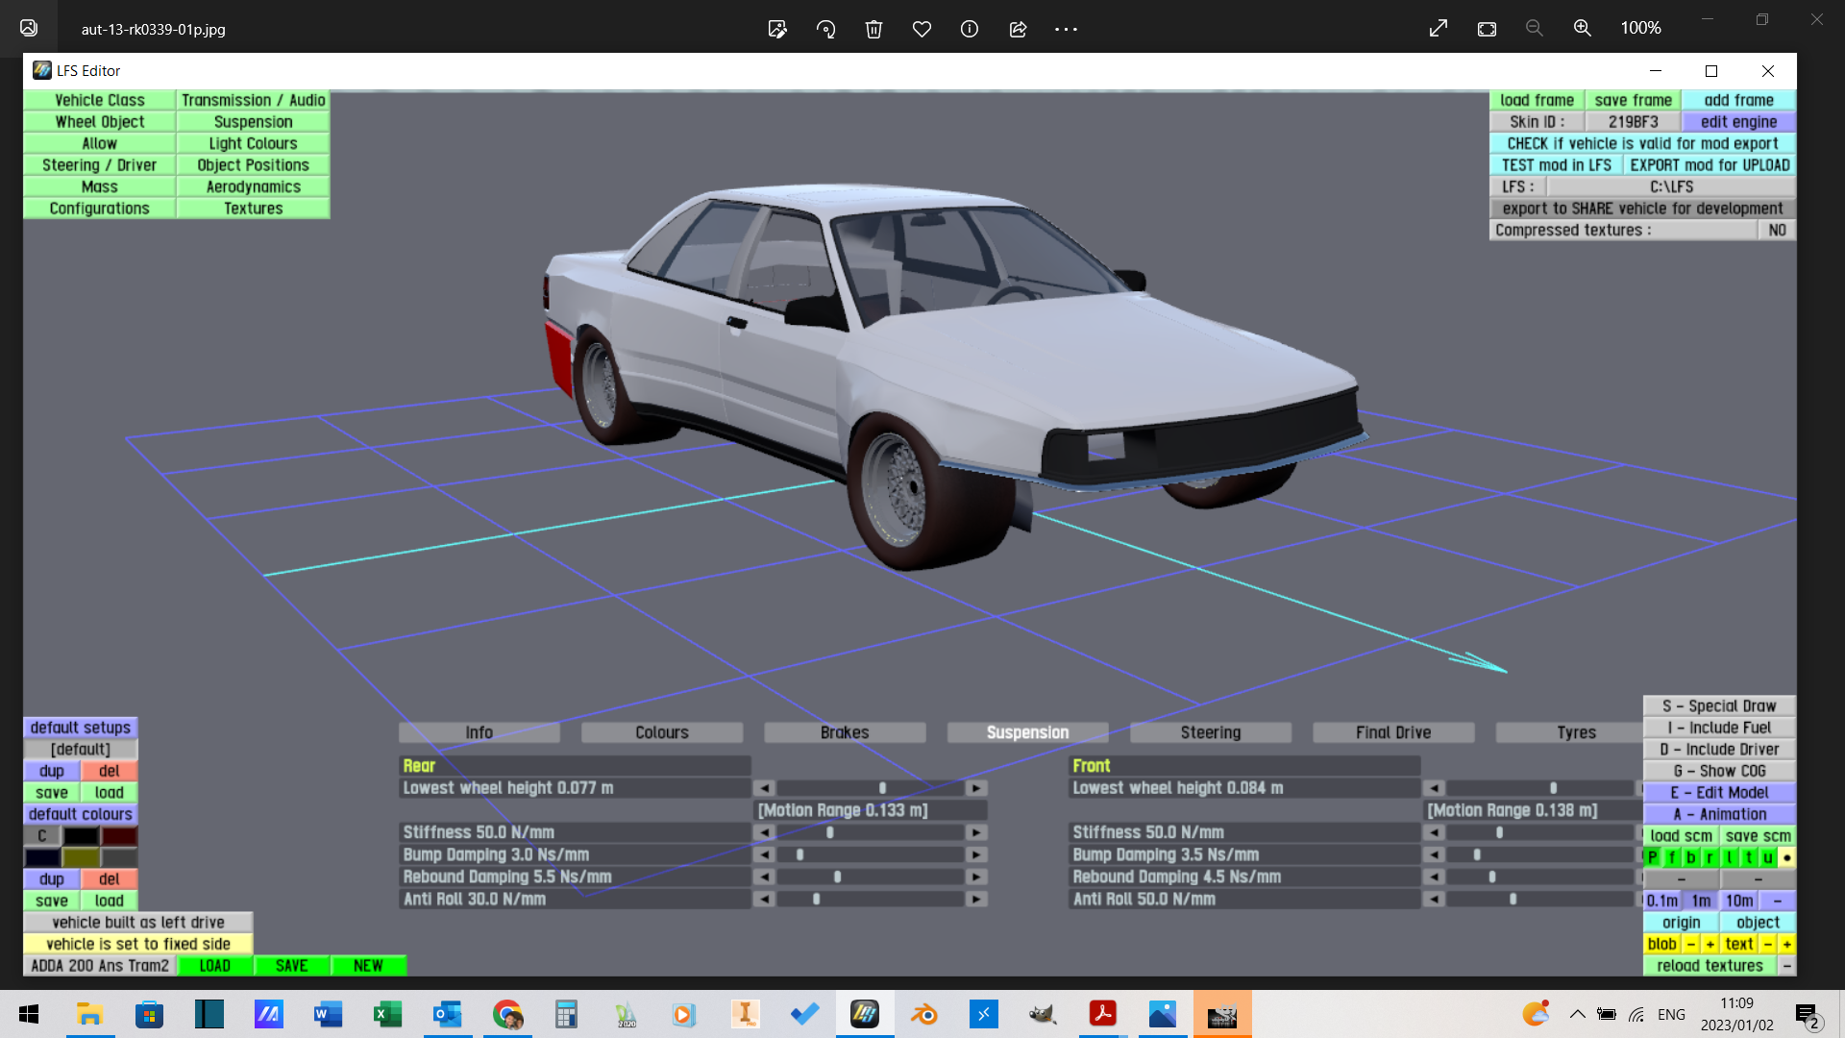Click right arrow for Rear Stiffness
Screen dimensions: 1845x1038
pyautogui.click(x=976, y=832)
